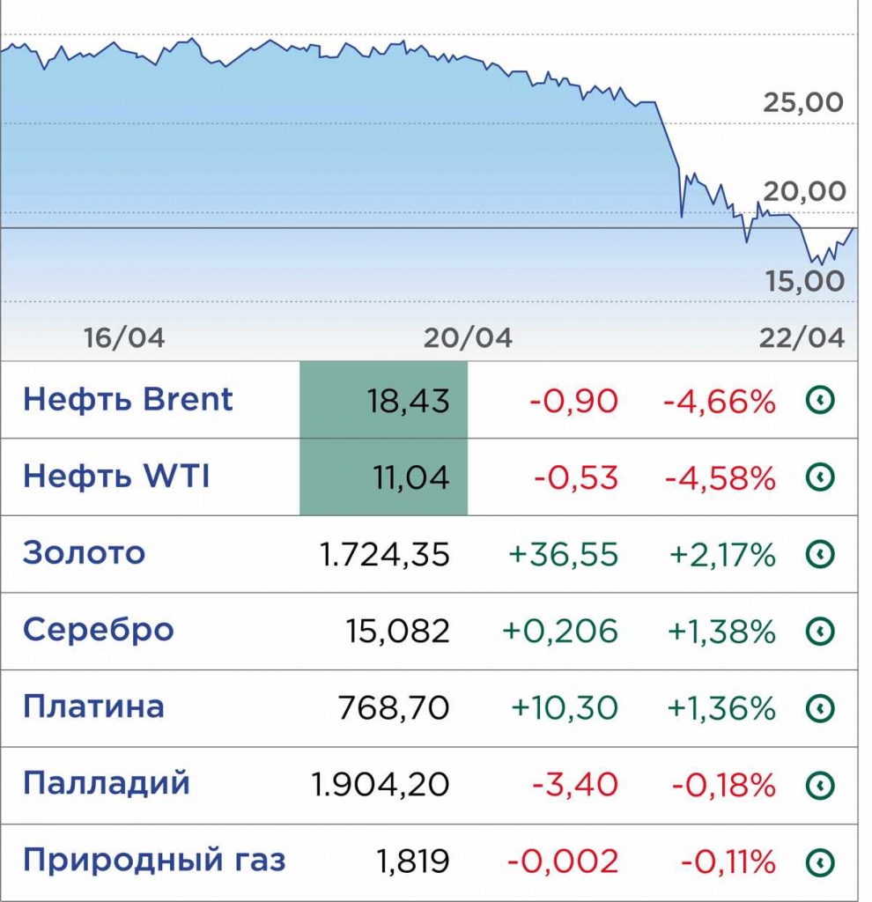Click the 20/04 date on chart axis
Image resolution: width=872 pixels, height=902 pixels.
pyautogui.click(x=467, y=338)
